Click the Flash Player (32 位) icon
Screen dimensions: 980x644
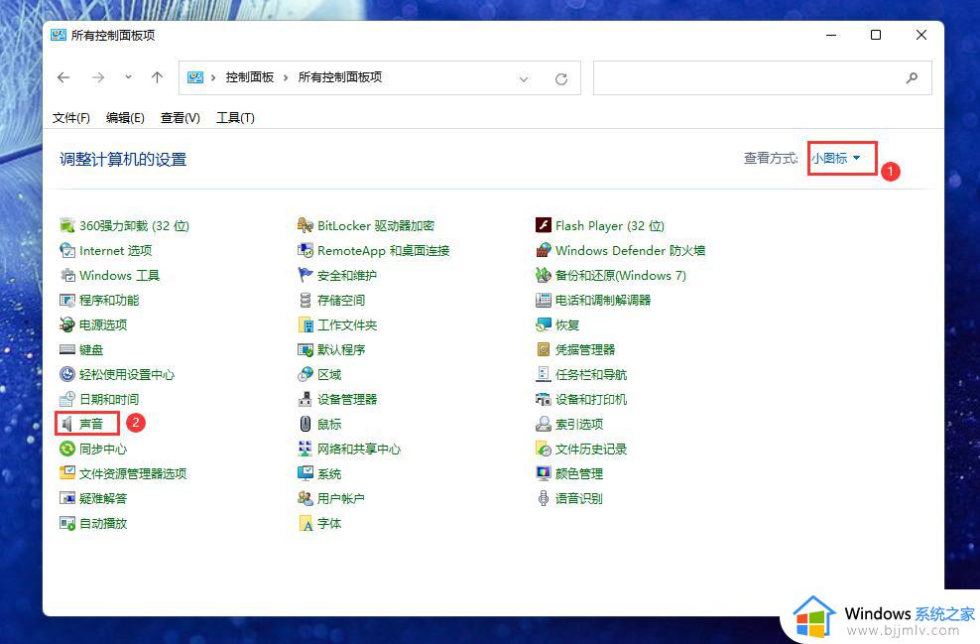click(544, 225)
